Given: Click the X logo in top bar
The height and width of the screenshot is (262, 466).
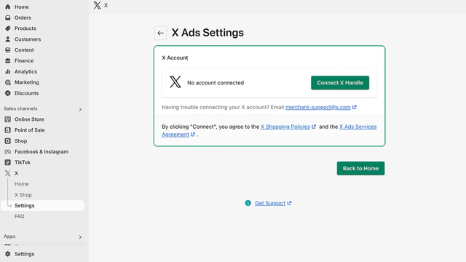Looking at the screenshot, I should point(97,5).
